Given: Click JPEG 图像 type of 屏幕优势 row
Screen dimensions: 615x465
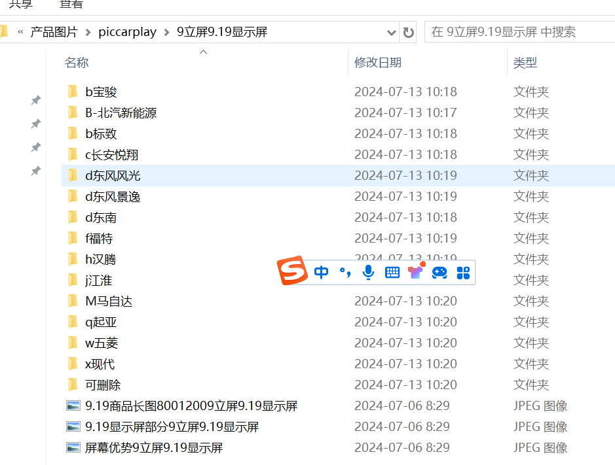Looking at the screenshot, I should (x=540, y=447).
